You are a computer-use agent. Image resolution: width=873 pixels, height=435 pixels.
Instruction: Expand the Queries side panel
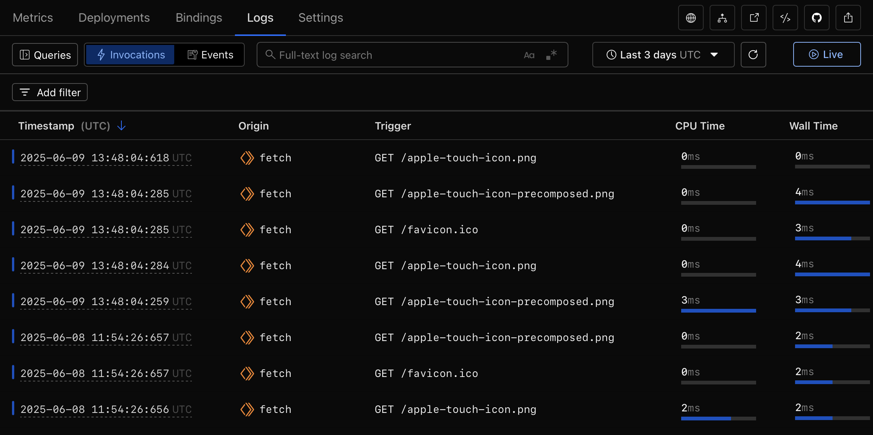tap(45, 55)
